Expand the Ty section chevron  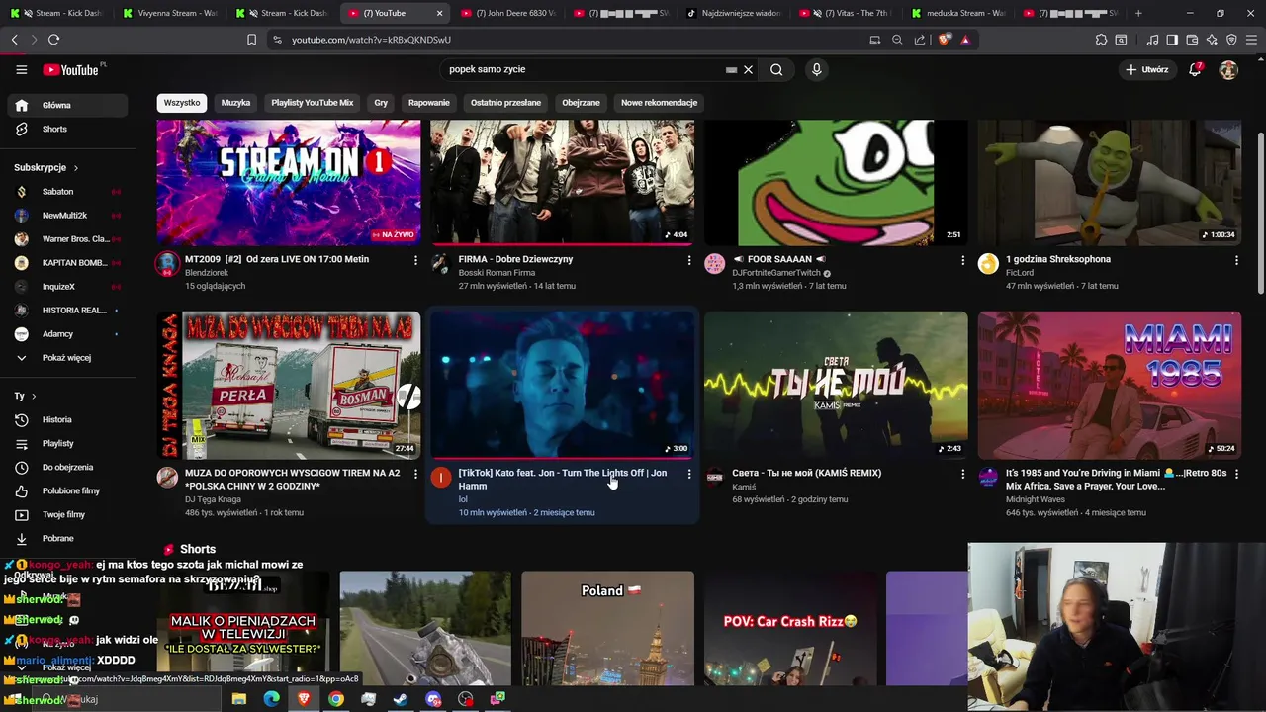pos(34,396)
